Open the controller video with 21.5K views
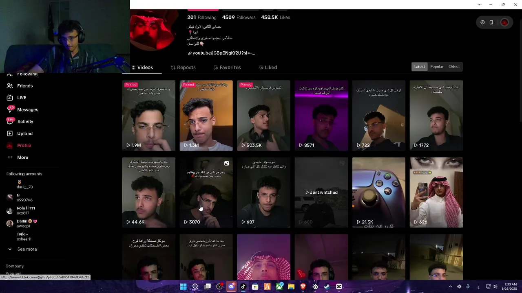The image size is (522, 293). [x=379, y=192]
